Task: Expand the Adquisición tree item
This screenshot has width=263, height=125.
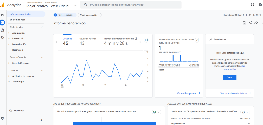Action: pos(9,33)
